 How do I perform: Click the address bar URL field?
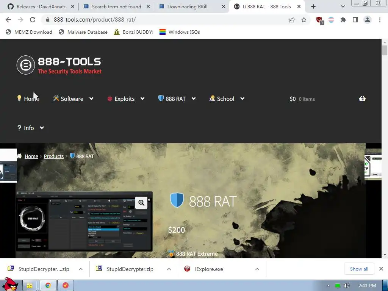[163, 20]
